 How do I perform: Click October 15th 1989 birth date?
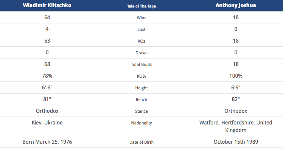pyautogui.click(x=236, y=142)
